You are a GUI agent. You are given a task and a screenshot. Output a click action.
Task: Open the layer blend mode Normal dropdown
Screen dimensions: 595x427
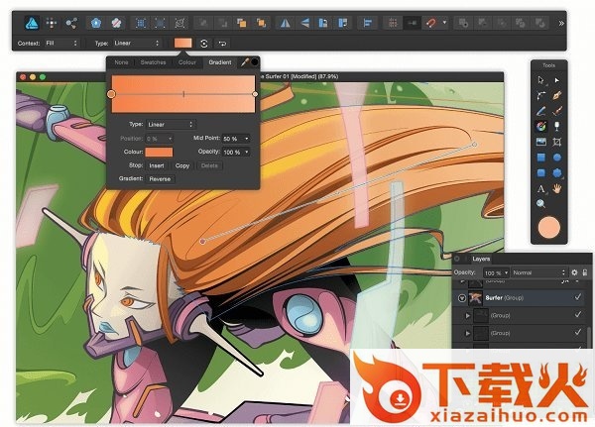click(x=537, y=271)
